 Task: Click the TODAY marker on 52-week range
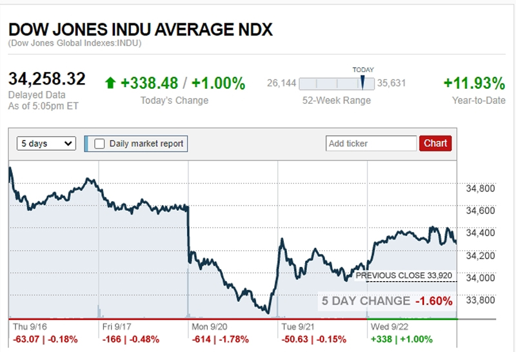362,83
